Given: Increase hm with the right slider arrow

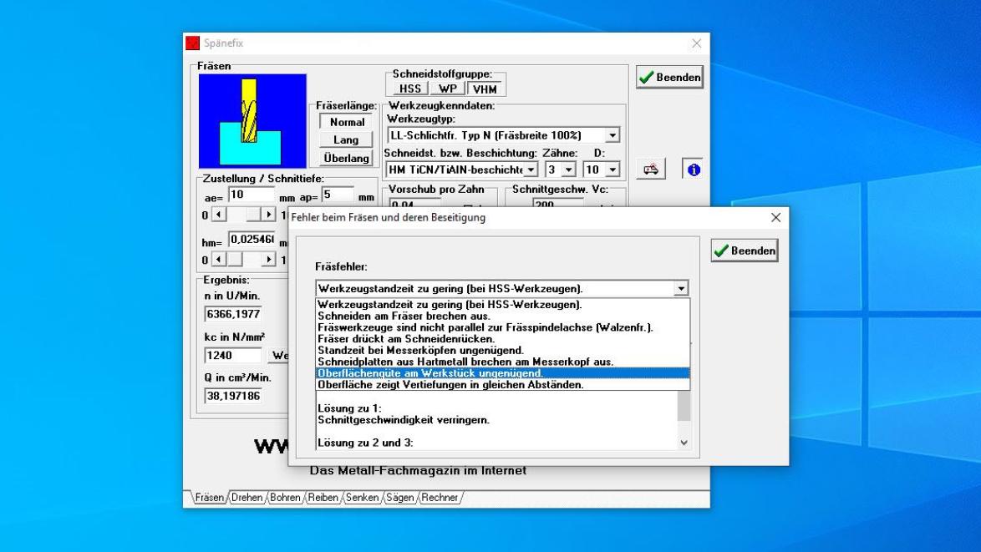Looking at the screenshot, I should [268, 260].
